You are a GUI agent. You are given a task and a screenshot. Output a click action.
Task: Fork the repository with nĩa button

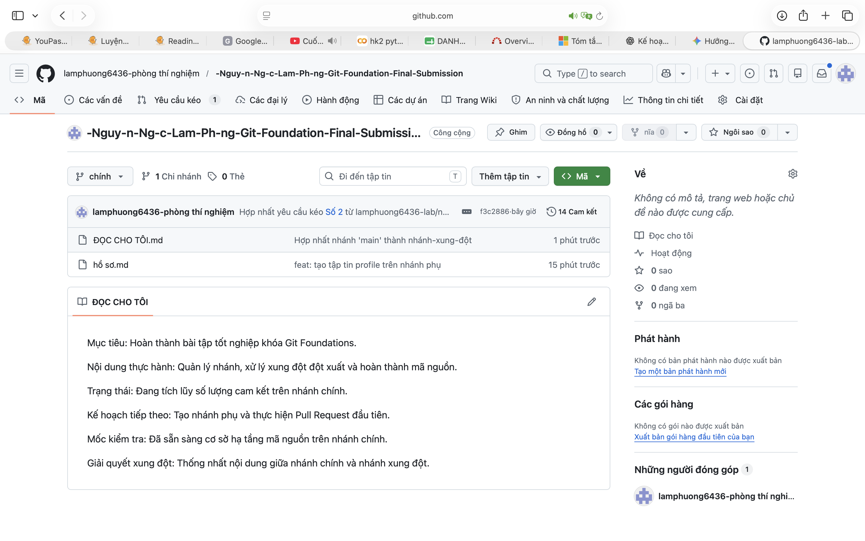pyautogui.click(x=649, y=132)
